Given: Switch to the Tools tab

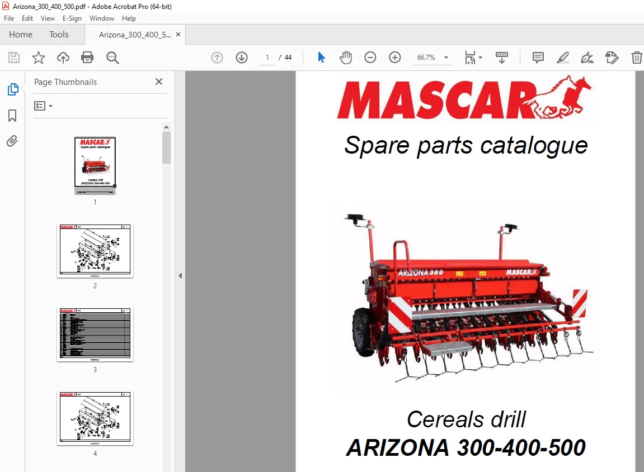Looking at the screenshot, I should [59, 35].
